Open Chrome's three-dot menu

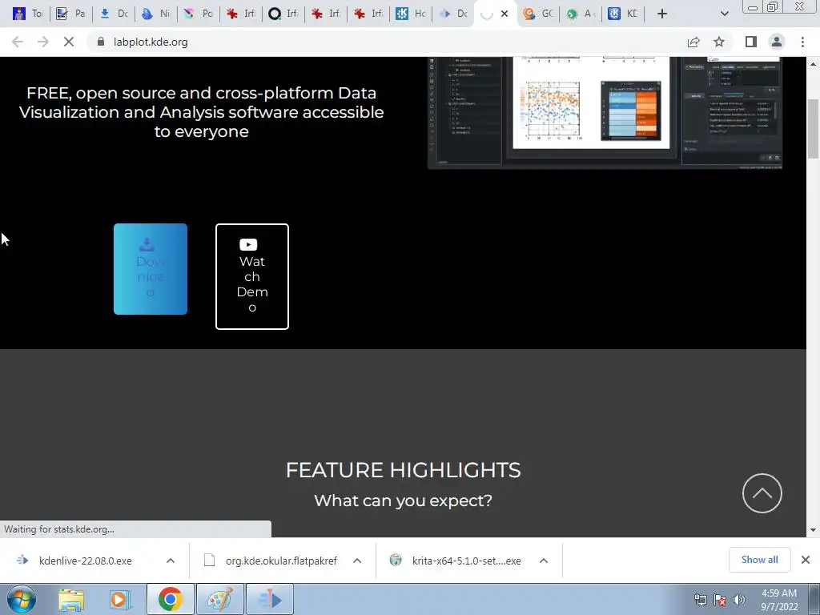coord(802,42)
